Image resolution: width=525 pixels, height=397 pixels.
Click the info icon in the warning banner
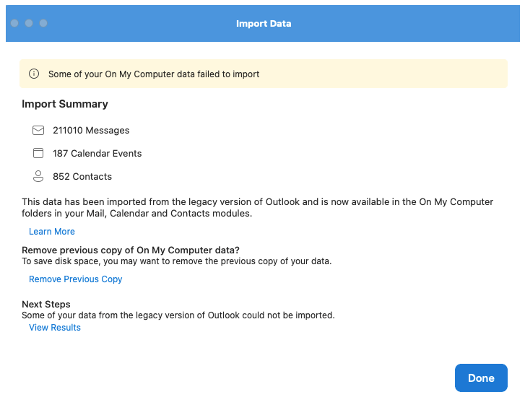(x=34, y=74)
